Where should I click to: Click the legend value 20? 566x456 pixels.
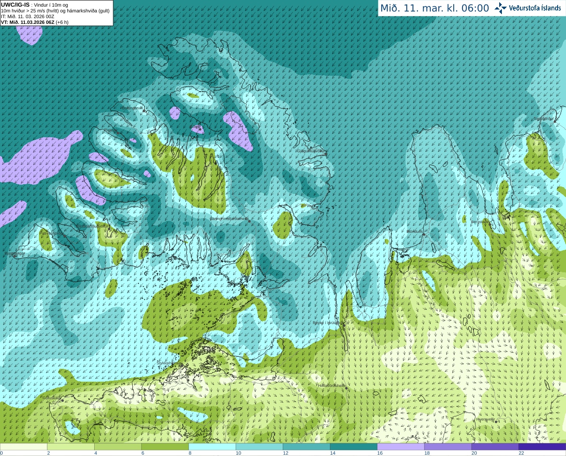tap(474, 453)
